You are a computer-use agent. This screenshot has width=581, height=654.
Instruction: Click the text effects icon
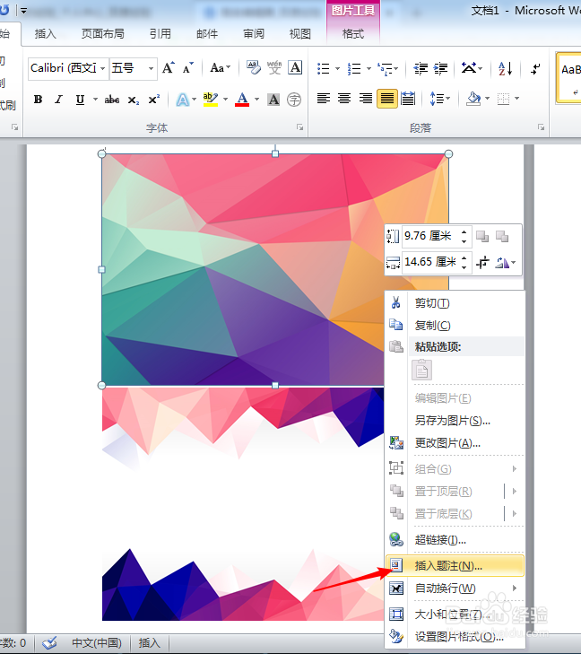coord(183,100)
